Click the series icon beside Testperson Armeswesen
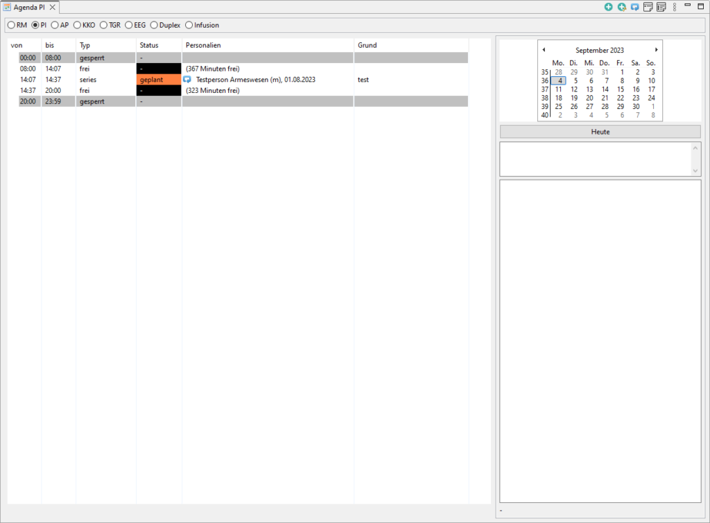This screenshot has height=523, width=710. click(x=187, y=80)
